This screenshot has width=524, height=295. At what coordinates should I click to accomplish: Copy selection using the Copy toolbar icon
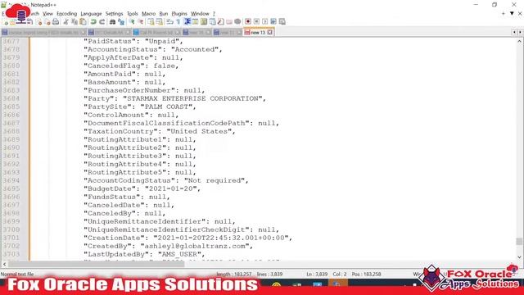coord(75,22)
